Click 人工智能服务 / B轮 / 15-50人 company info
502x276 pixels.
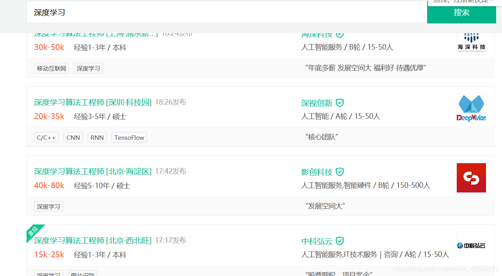[347, 47]
